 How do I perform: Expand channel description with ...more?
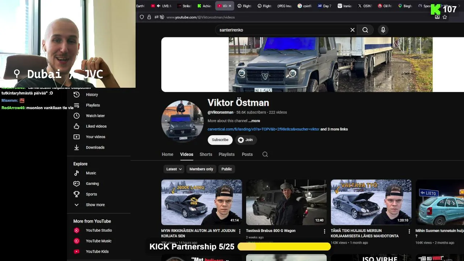point(254,121)
